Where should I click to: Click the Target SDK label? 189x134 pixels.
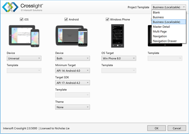tap(62, 77)
